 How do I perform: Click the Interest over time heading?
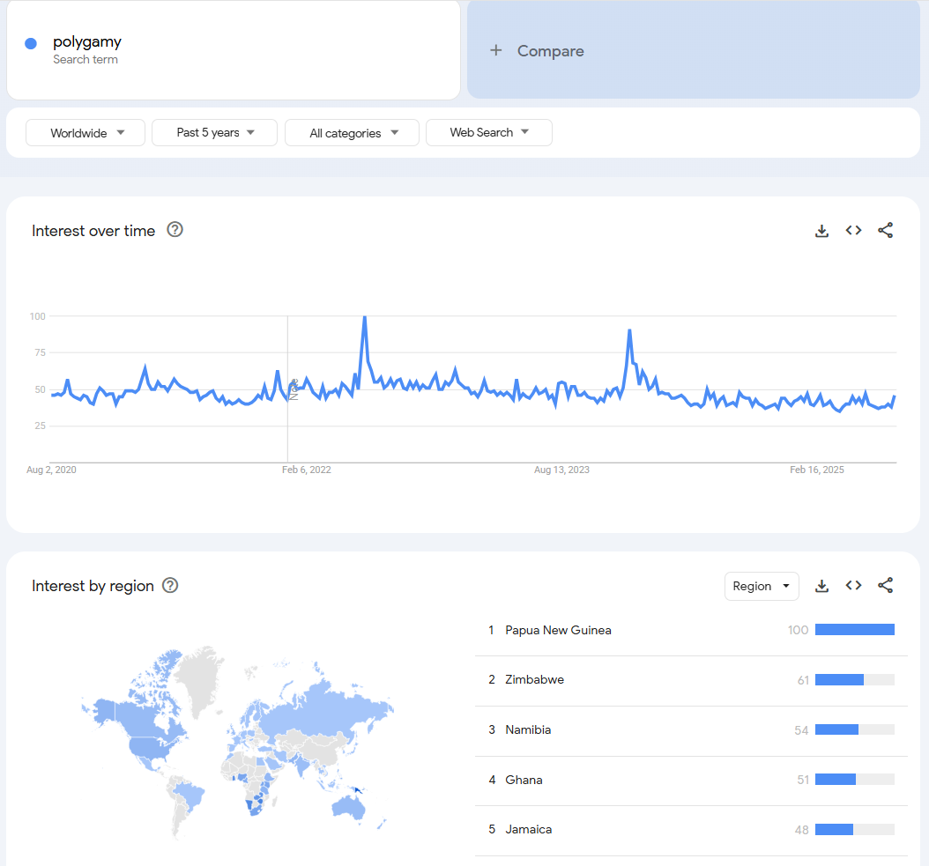pos(93,231)
